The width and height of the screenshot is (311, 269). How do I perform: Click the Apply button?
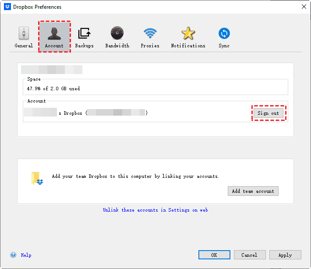coord(285,255)
